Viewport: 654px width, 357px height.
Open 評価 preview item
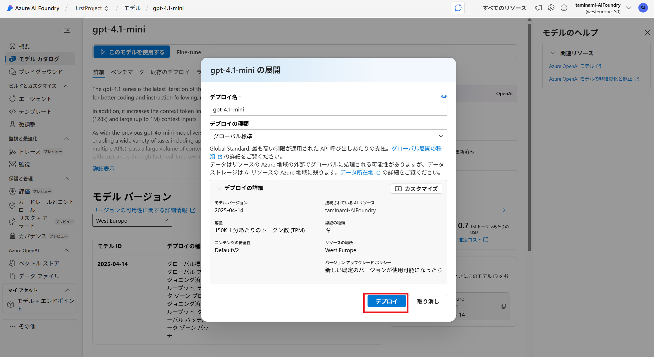point(40,192)
